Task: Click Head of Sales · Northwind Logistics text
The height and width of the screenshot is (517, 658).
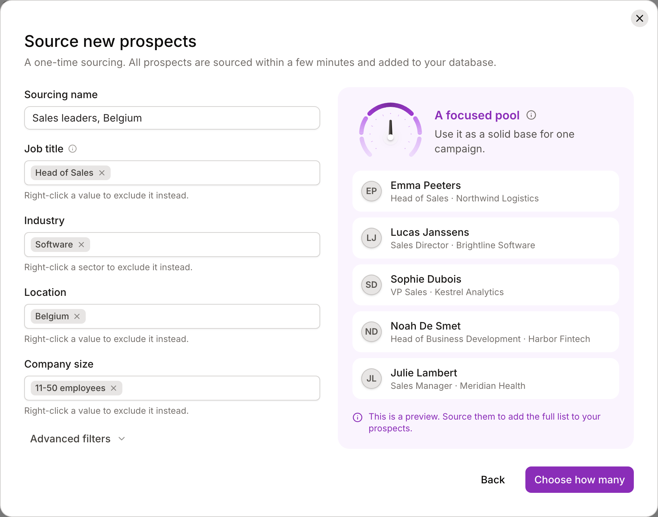Action: pos(465,198)
